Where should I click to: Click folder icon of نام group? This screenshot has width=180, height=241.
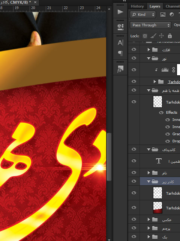click(155, 173)
